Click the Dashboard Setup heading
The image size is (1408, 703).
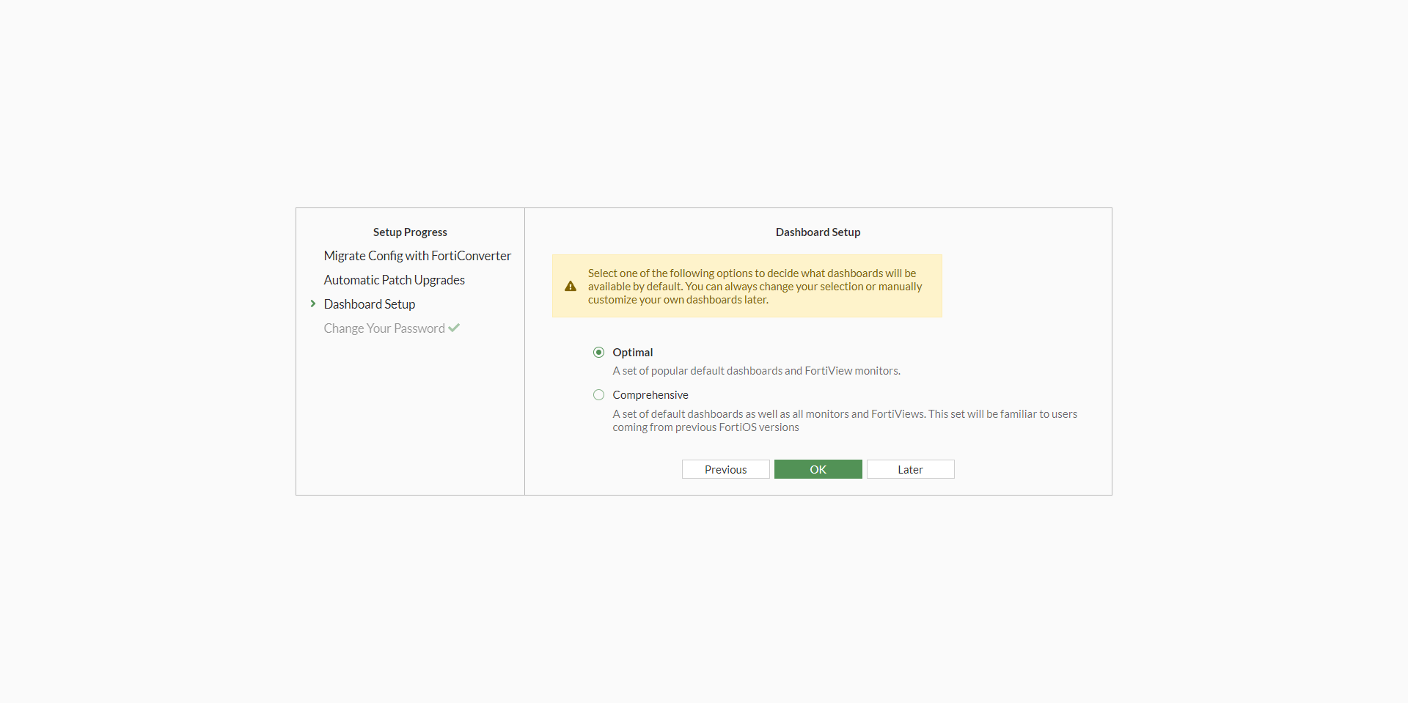[x=818, y=232]
